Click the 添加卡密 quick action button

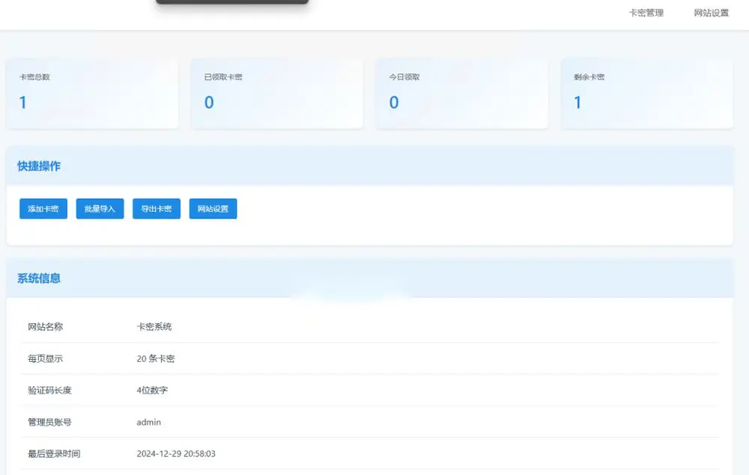coord(43,209)
